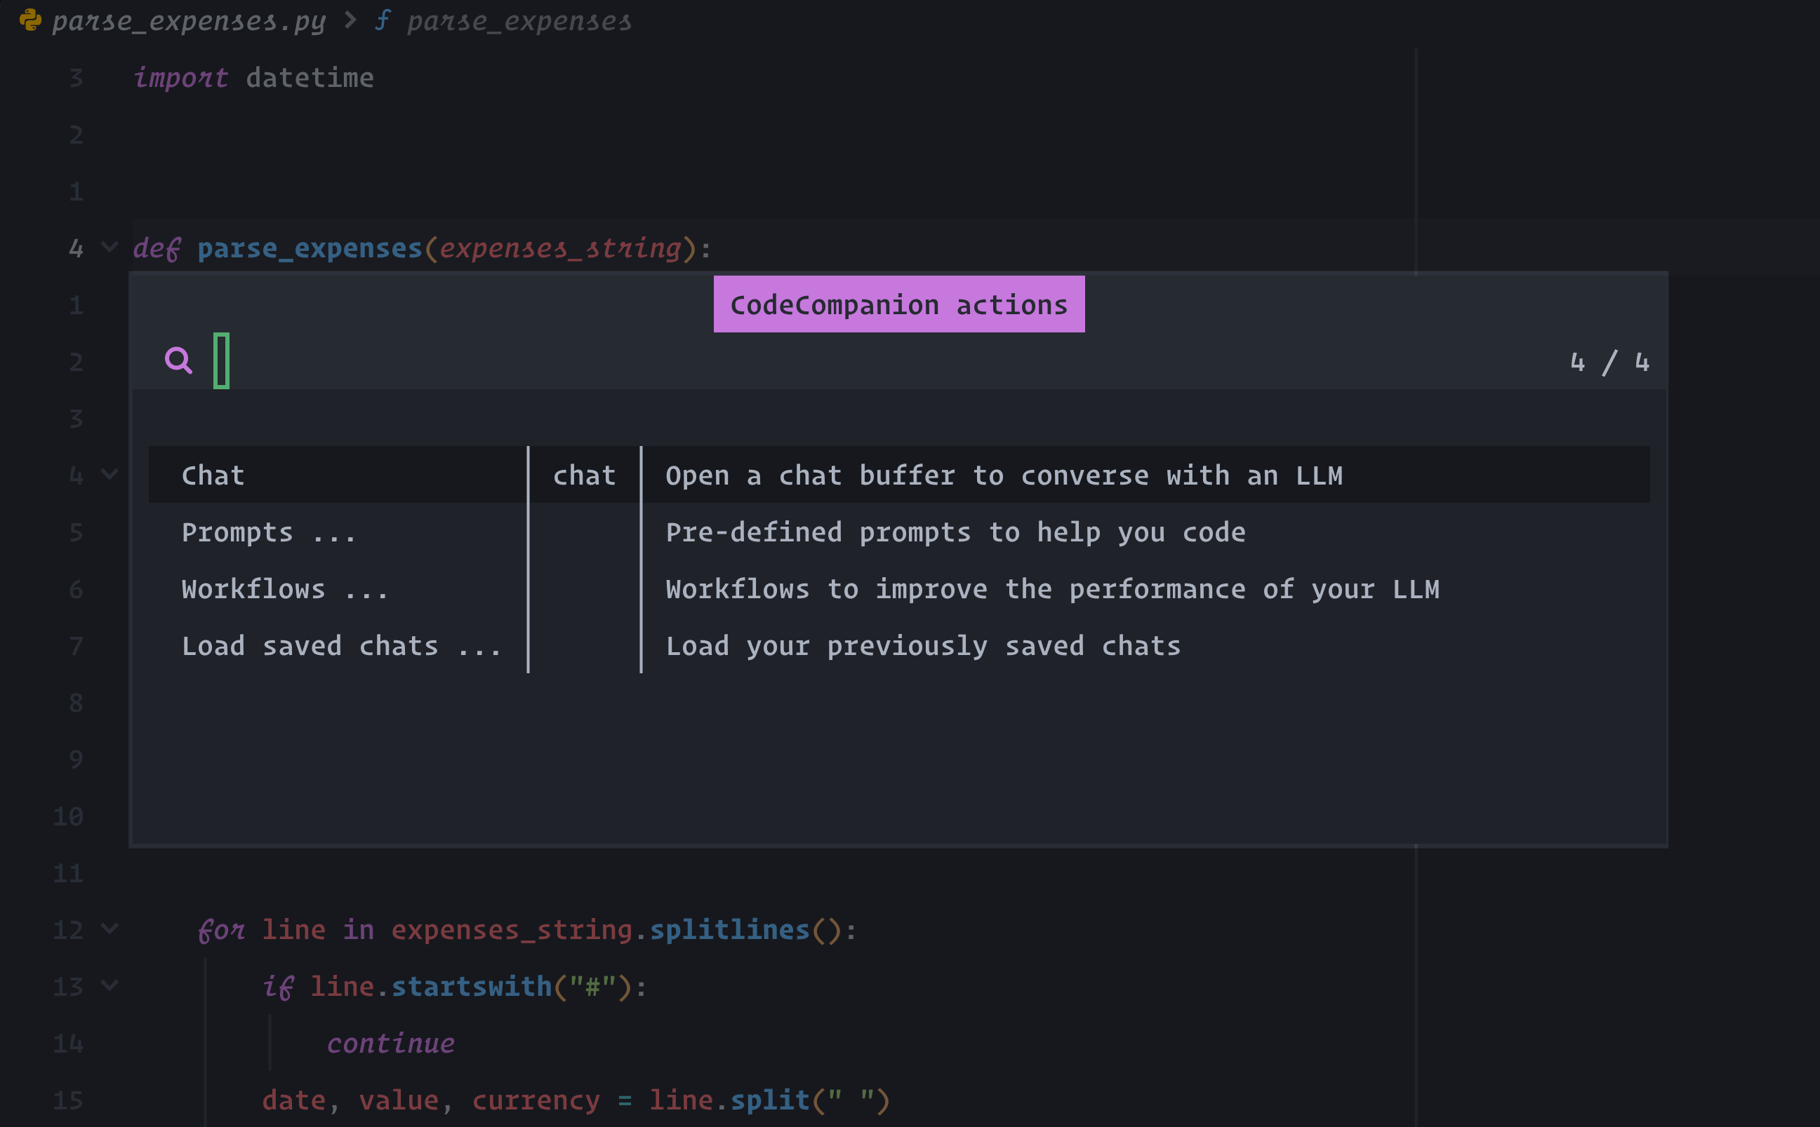Click the 'chat' strategy label
The height and width of the screenshot is (1127, 1820).
coord(584,475)
